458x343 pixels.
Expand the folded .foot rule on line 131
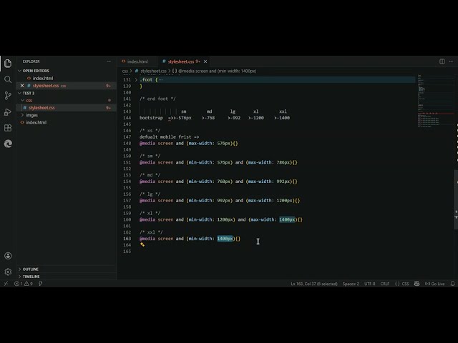tap(136, 79)
